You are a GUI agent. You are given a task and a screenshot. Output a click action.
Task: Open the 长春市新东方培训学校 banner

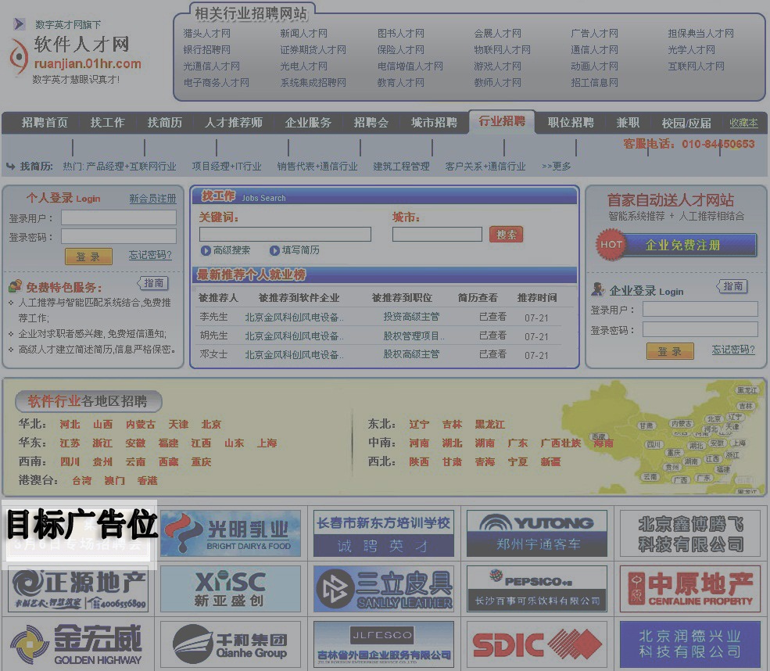click(384, 533)
